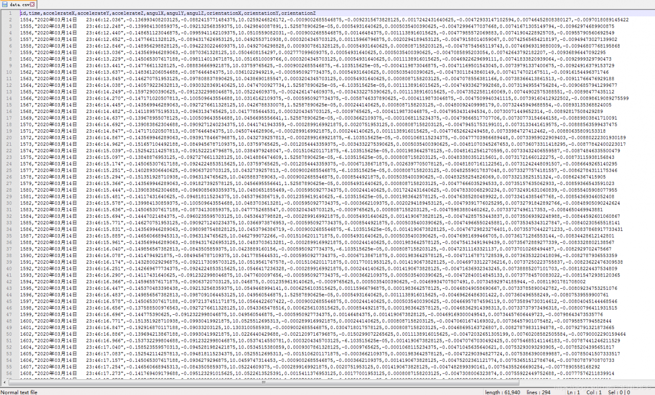The image size is (655, 395).
Task: Click the 'Ln : 1' status entry
Action: tap(575, 392)
